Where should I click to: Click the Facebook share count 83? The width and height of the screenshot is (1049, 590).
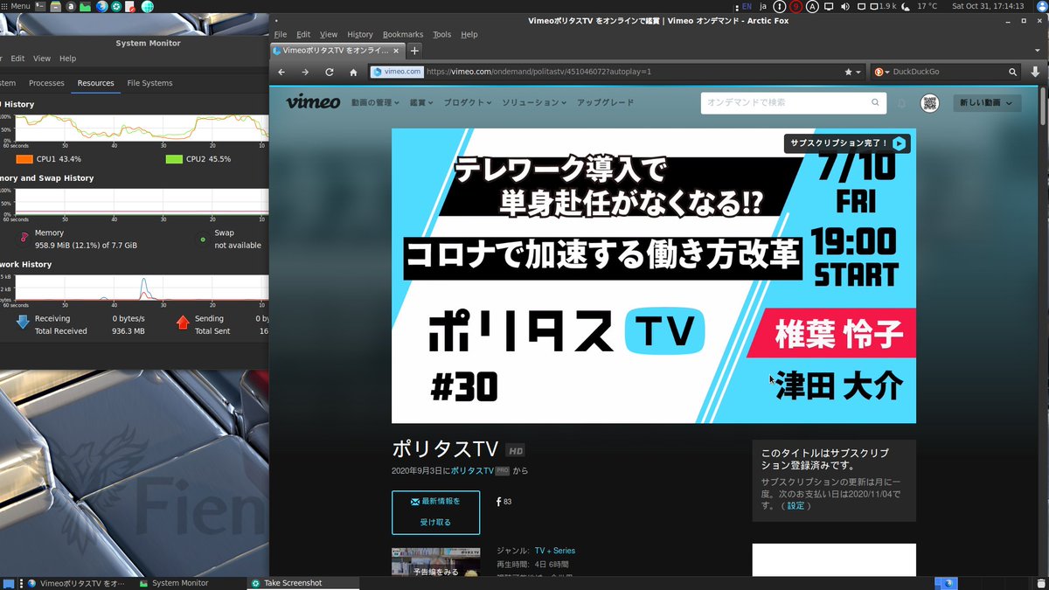(x=504, y=502)
